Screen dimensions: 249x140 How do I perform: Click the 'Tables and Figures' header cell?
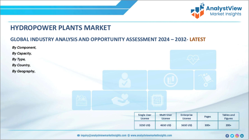point(228,116)
